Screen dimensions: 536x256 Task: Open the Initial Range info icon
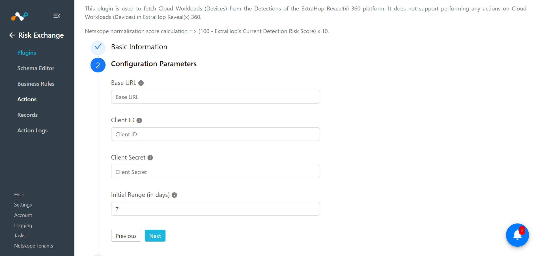tap(175, 195)
